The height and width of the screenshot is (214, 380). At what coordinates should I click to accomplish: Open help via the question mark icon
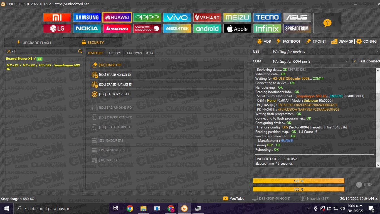(x=327, y=23)
